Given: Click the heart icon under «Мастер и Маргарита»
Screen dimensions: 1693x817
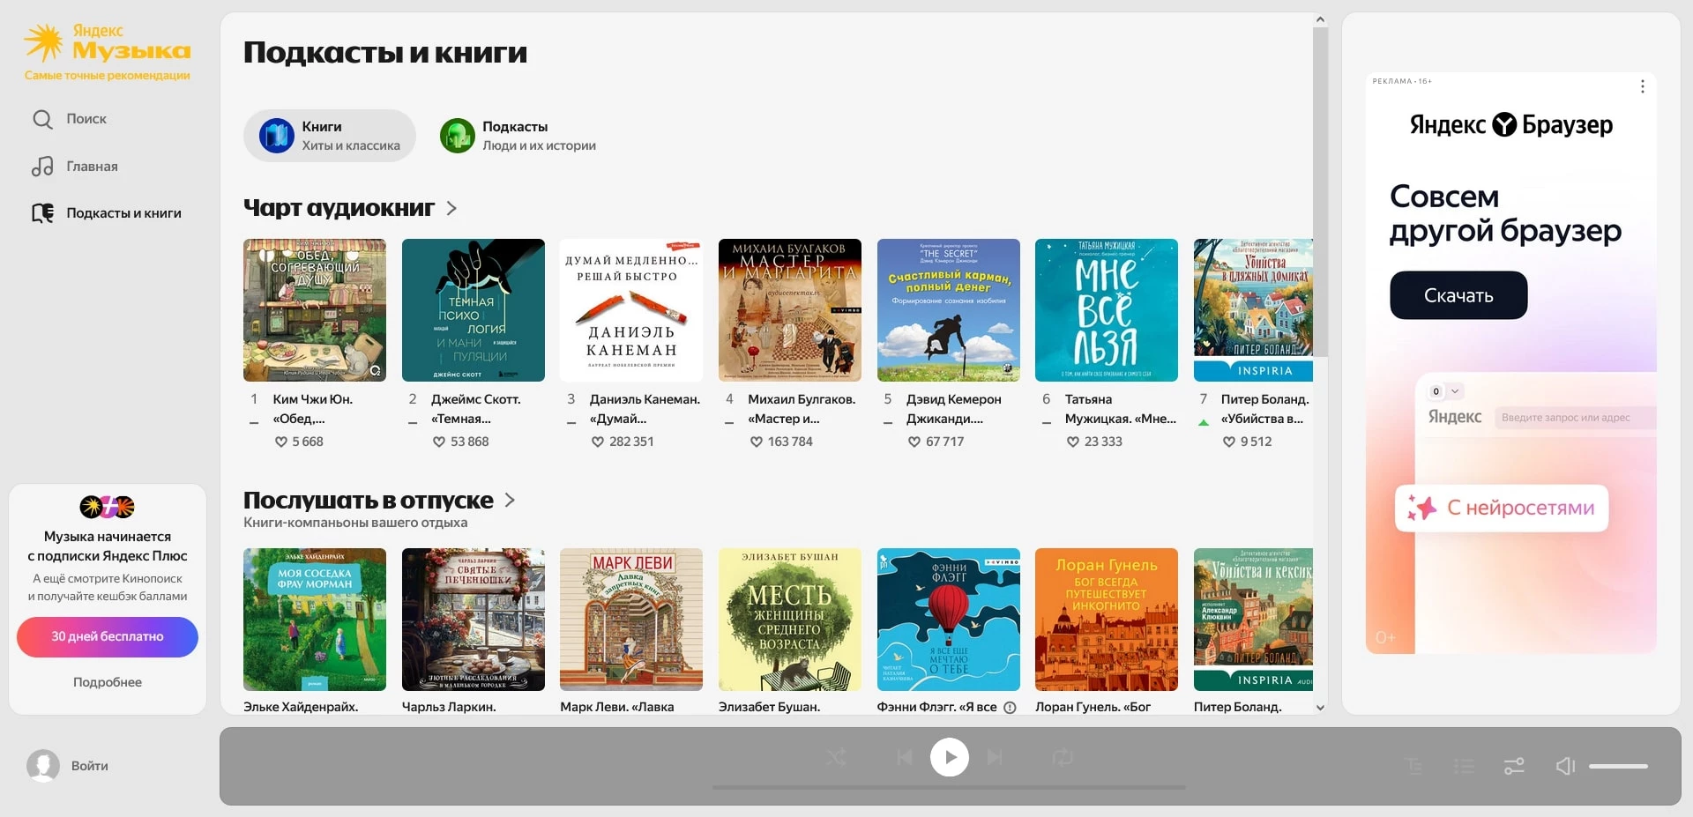Looking at the screenshot, I should (756, 442).
